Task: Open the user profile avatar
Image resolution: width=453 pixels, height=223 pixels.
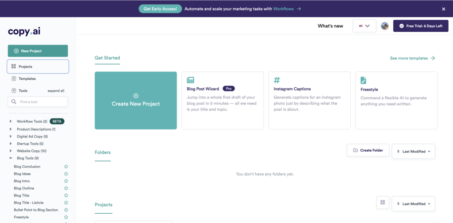Action: [384, 26]
